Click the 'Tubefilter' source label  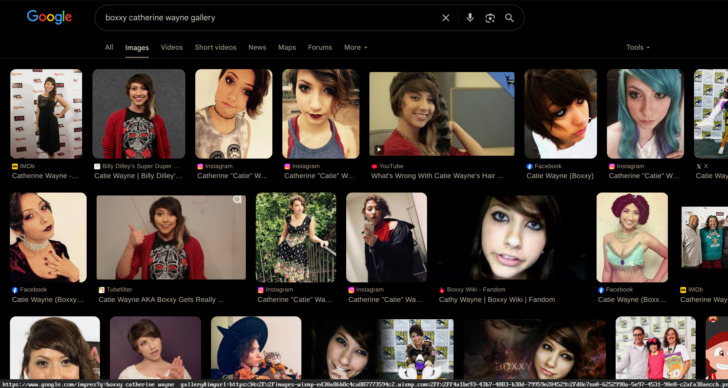tap(119, 290)
